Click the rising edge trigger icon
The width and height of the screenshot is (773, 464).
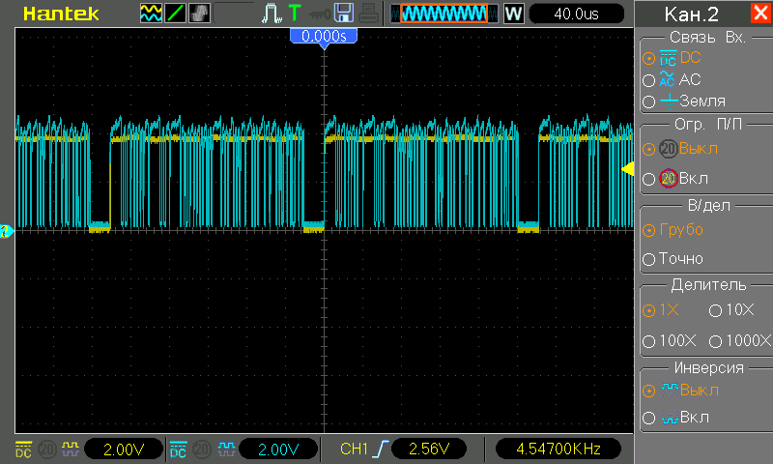[x=380, y=449]
